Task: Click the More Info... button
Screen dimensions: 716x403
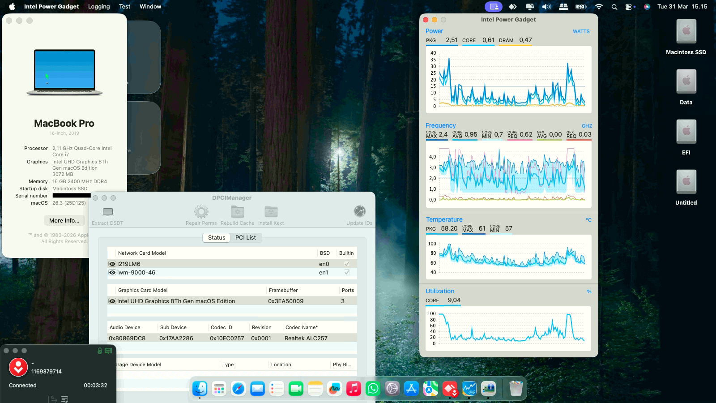Action: (x=64, y=220)
